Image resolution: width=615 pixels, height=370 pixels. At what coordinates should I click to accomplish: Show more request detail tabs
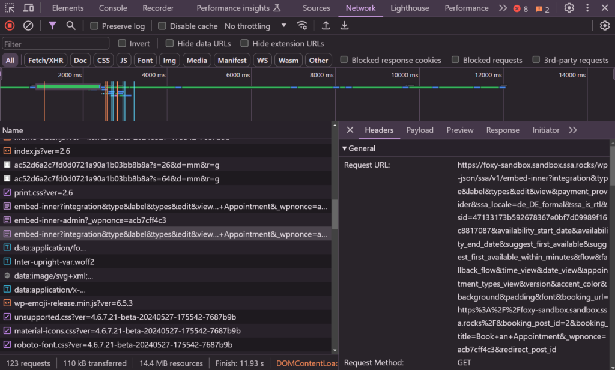pyautogui.click(x=573, y=130)
